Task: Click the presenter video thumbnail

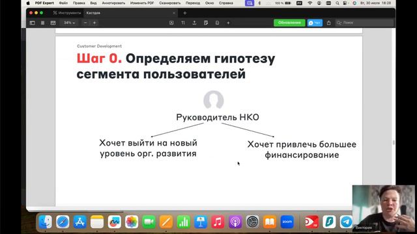Action: [384, 209]
